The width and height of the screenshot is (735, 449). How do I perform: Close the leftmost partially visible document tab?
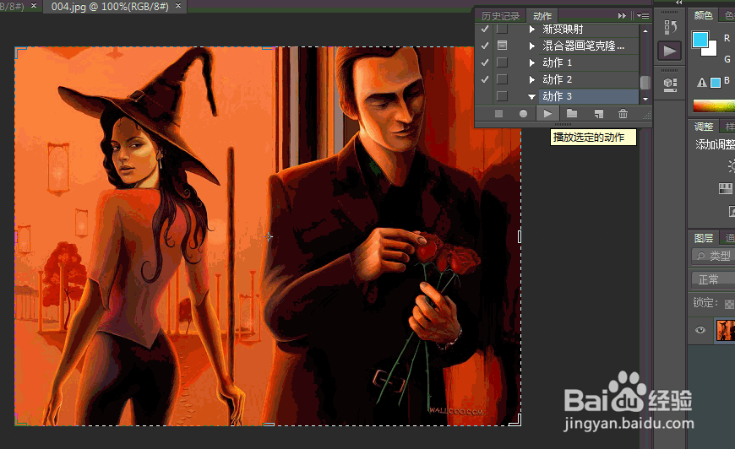click(x=34, y=6)
